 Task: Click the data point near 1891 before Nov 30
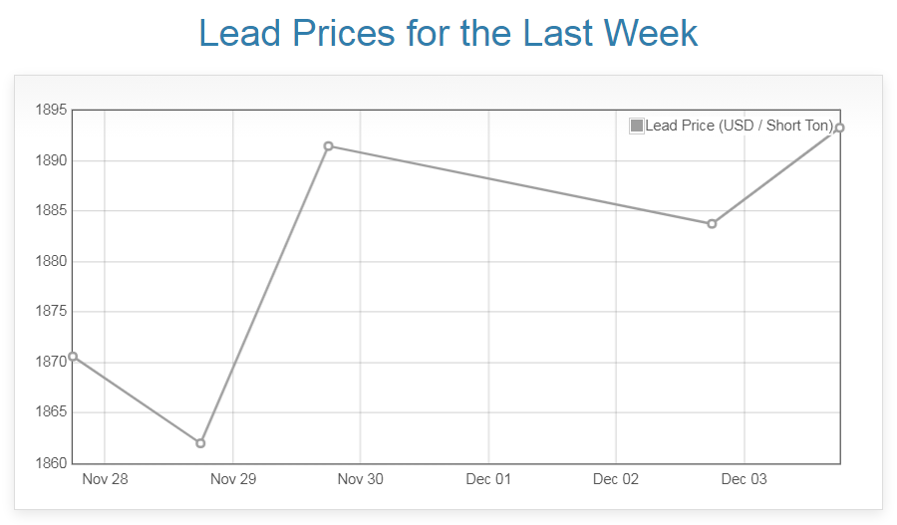click(x=328, y=146)
